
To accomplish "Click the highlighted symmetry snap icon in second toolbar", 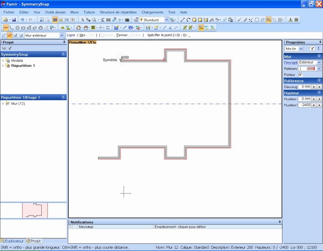I will coord(201,27).
